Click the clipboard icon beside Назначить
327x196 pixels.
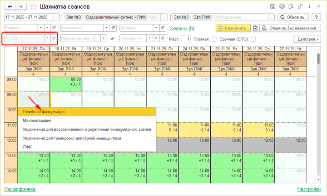coord(255,28)
